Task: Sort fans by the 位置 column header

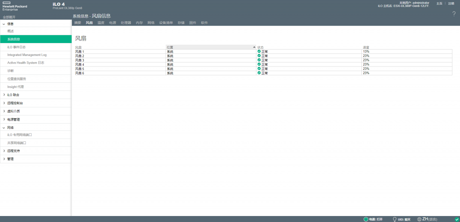Action: [170, 47]
